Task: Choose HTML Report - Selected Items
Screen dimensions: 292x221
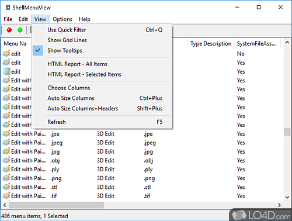Action: point(102,74)
